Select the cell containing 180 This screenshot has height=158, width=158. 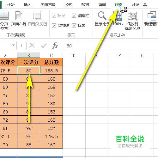pos(52,103)
